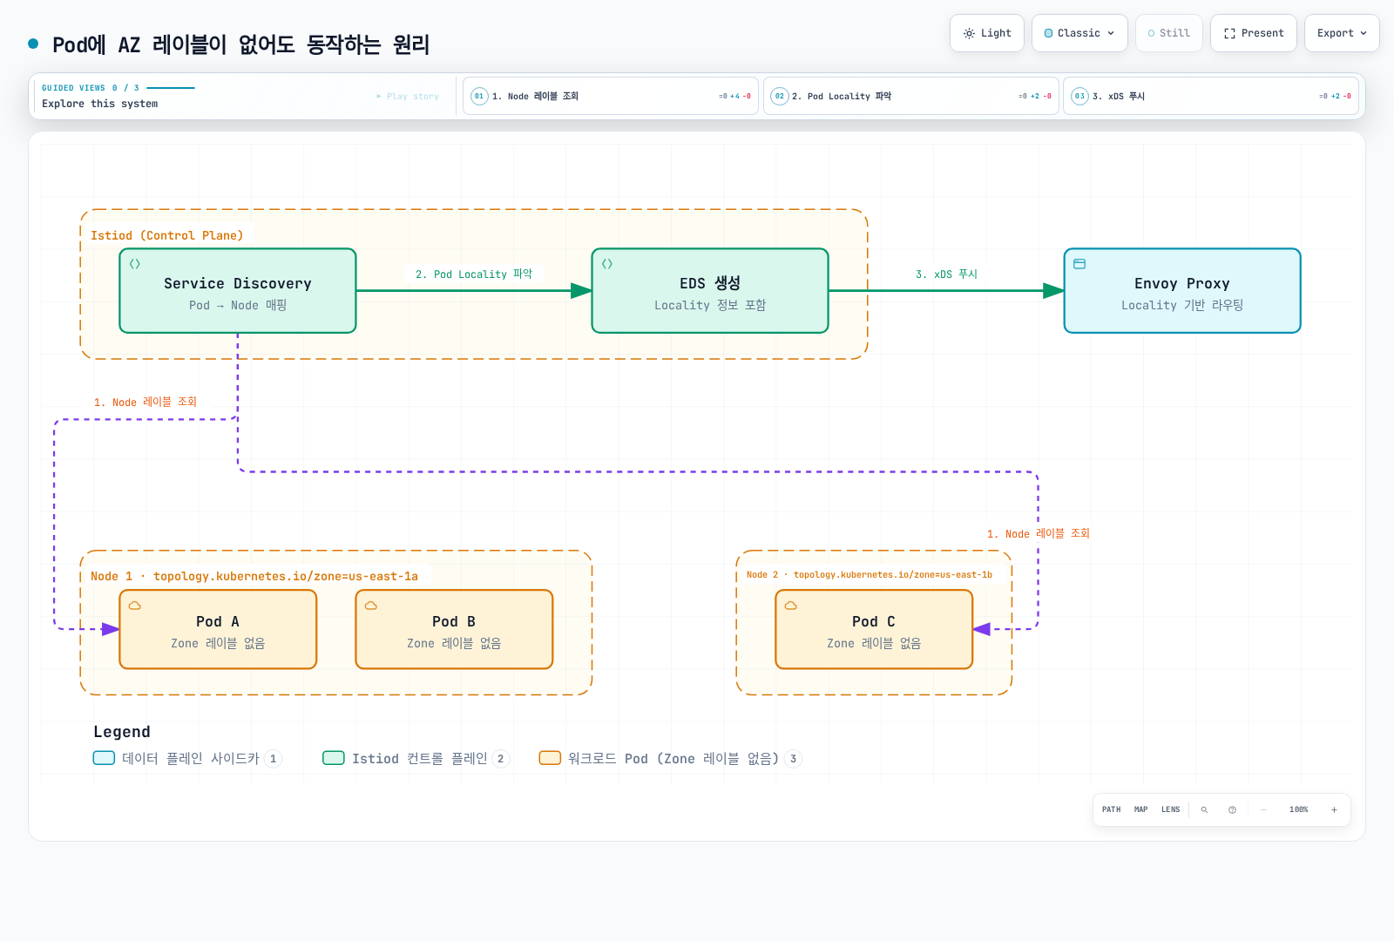Click the 02 step number badge
The height and width of the screenshot is (941, 1394).
780,96
